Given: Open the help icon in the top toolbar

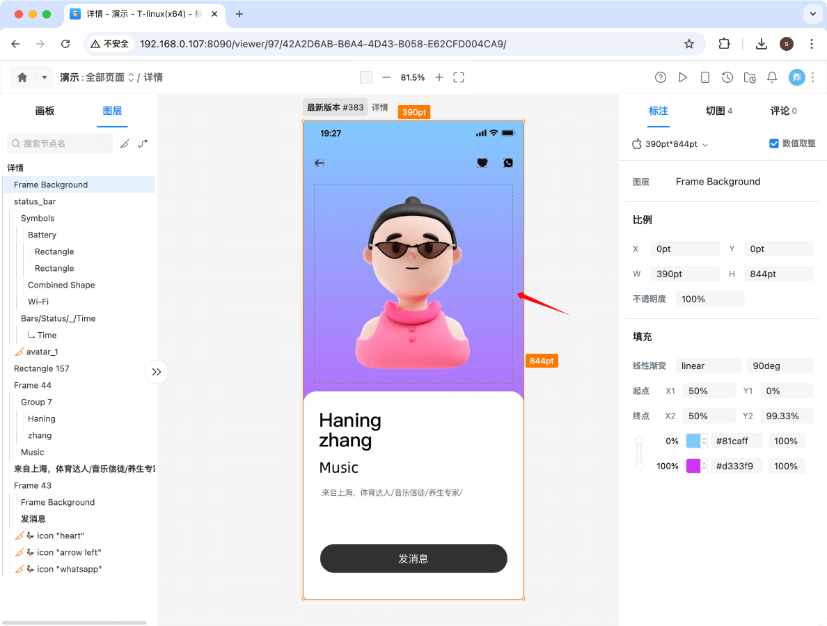Looking at the screenshot, I should point(660,77).
